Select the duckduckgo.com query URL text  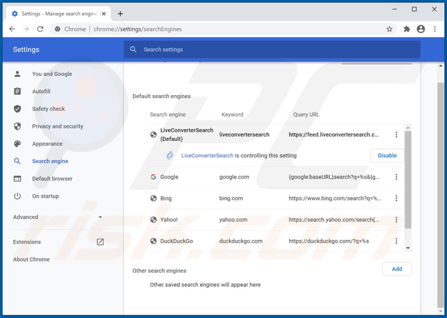click(x=329, y=241)
